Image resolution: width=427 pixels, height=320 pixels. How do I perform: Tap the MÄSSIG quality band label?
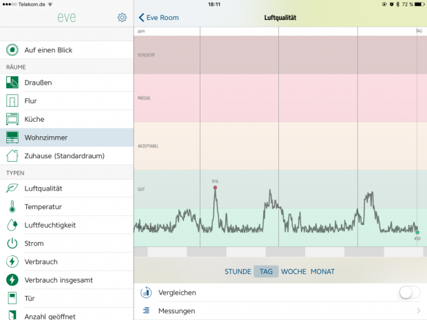(144, 98)
